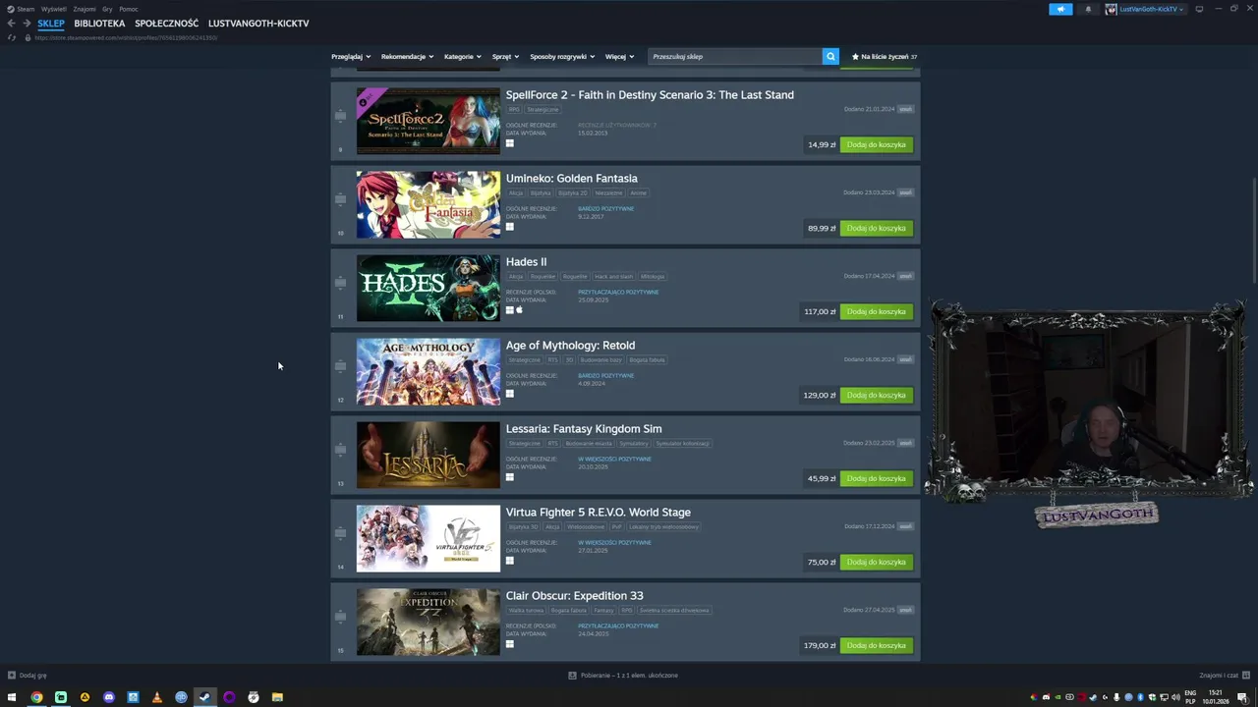Expand the Rekomendacje dropdown
The height and width of the screenshot is (707, 1258).
pos(407,57)
